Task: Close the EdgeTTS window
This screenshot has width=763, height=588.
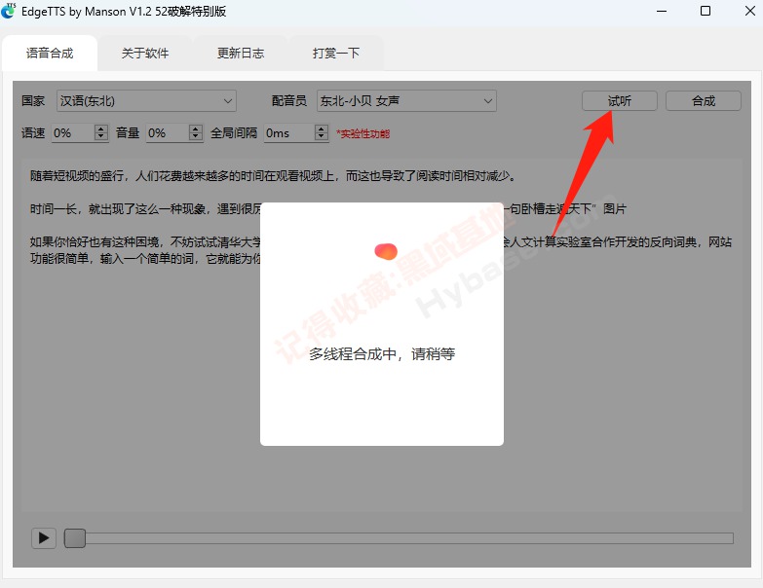Action: pos(750,11)
